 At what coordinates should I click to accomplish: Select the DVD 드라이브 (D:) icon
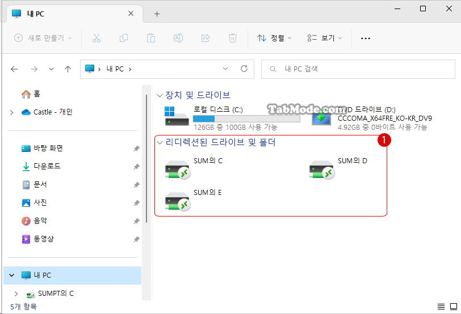tap(321, 118)
